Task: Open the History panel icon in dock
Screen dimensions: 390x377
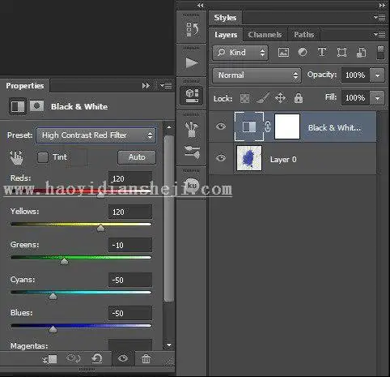Action: [x=192, y=29]
